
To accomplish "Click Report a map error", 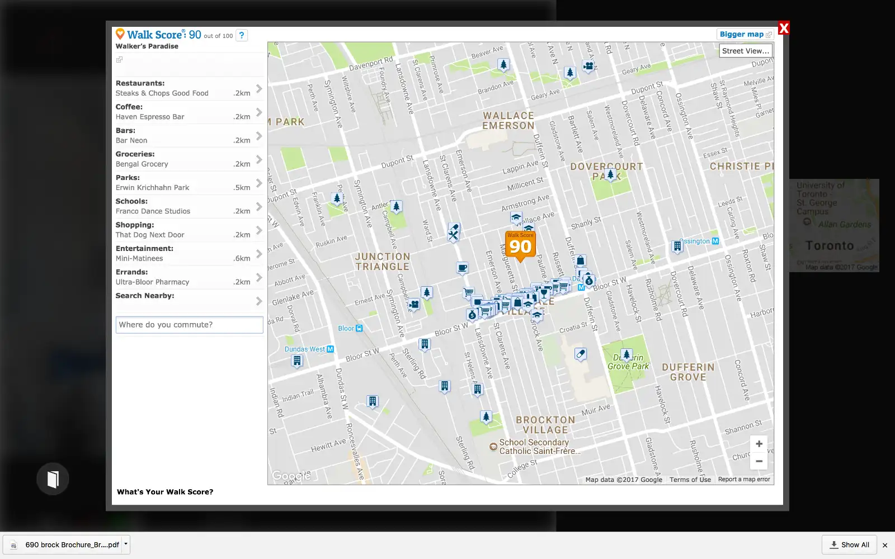I will pyautogui.click(x=744, y=480).
